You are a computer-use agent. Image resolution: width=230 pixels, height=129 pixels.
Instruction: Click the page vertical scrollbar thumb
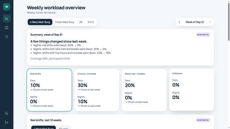click(x=229, y=22)
